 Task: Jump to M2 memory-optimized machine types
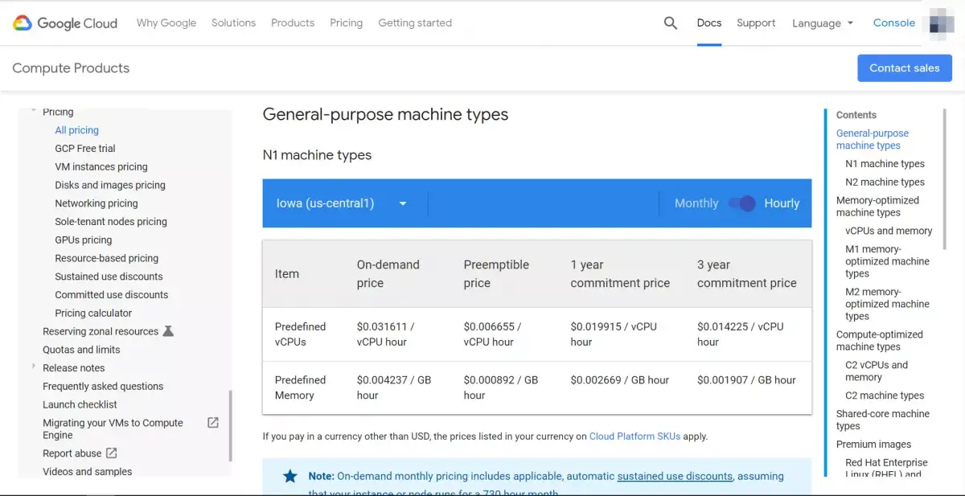(x=887, y=304)
